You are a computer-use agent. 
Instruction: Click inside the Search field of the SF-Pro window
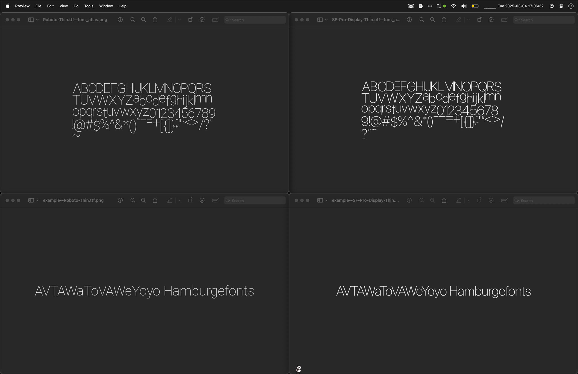[543, 20]
